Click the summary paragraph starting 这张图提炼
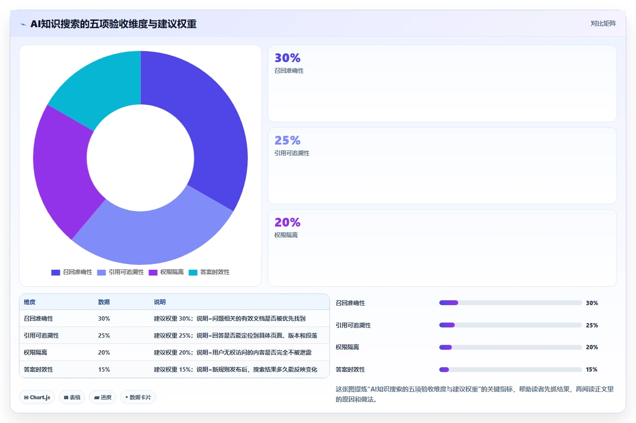The image size is (636, 423). [x=475, y=394]
